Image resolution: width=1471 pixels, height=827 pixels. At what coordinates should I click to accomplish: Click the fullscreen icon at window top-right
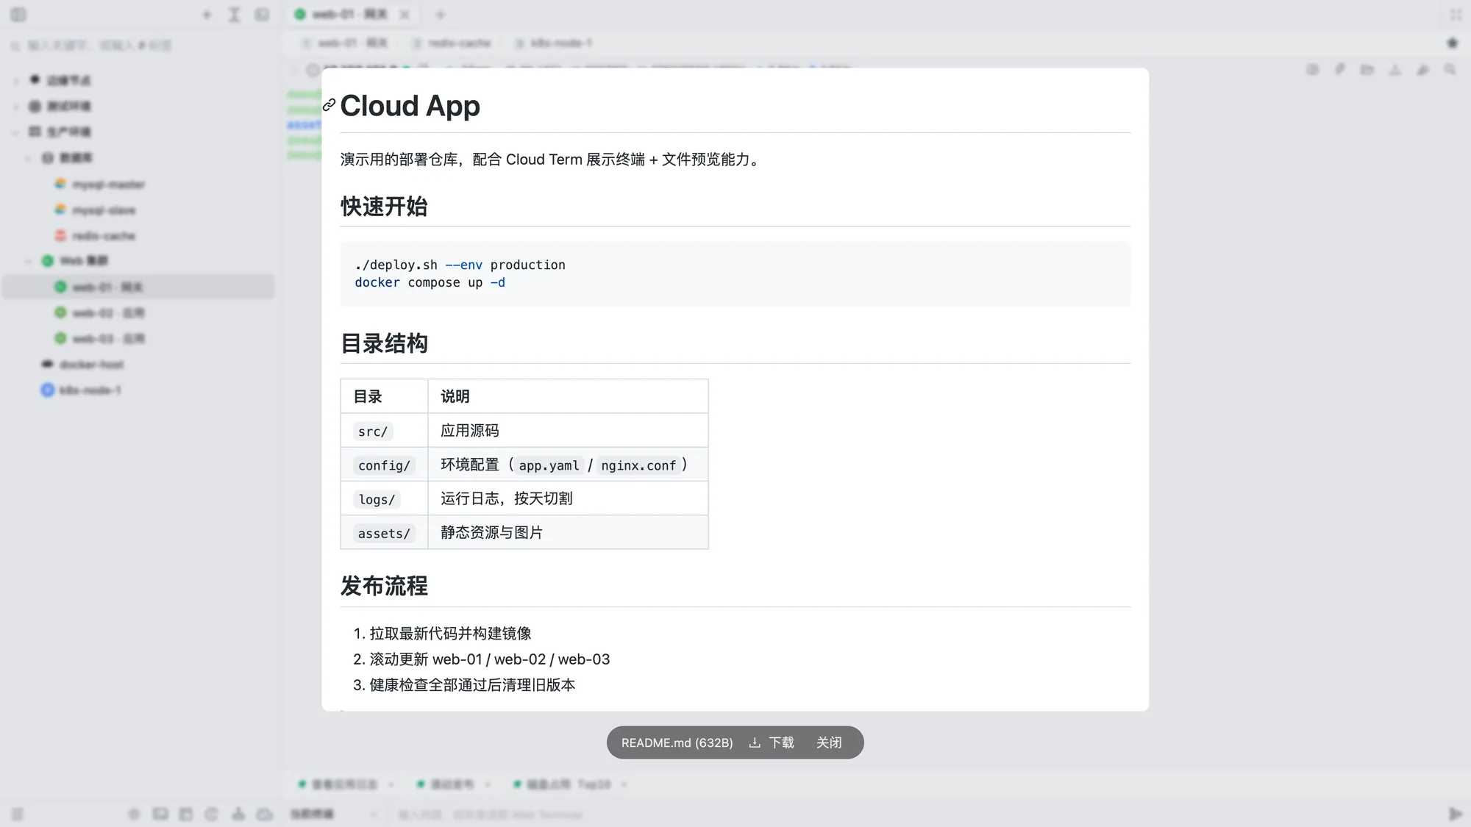click(1456, 14)
